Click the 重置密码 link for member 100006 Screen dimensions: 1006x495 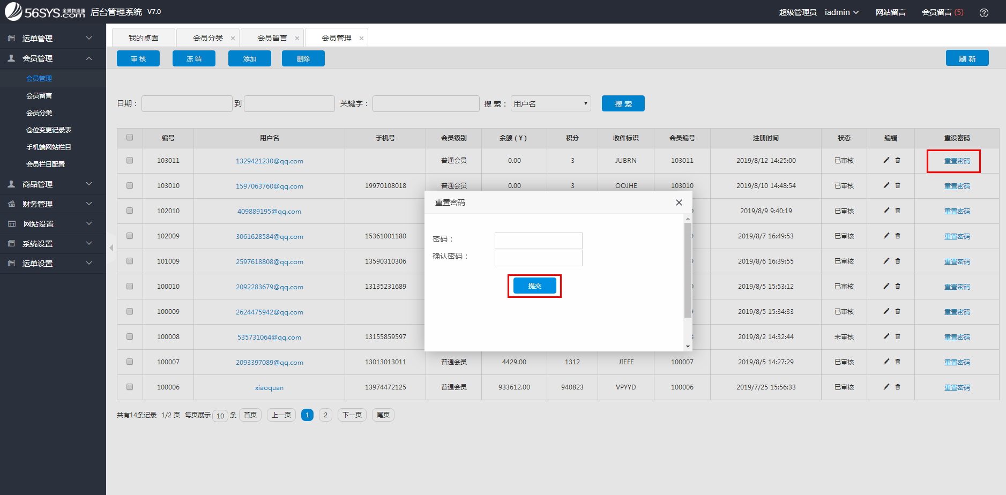957,387
